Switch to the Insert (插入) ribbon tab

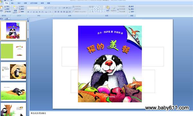(13, 3)
